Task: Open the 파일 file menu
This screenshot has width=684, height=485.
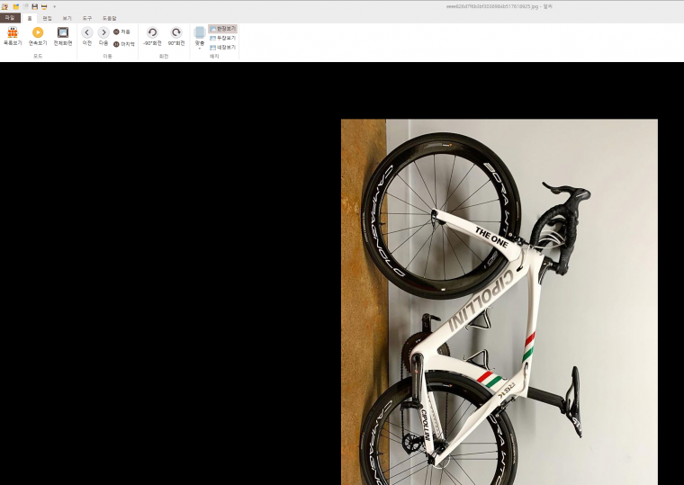Action: click(10, 18)
